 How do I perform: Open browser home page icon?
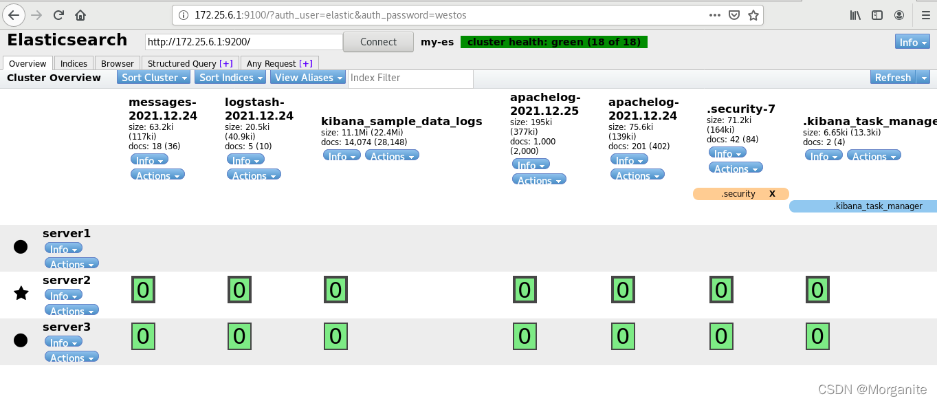[x=80, y=14]
